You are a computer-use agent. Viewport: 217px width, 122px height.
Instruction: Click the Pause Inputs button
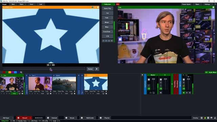[x=186, y=4]
